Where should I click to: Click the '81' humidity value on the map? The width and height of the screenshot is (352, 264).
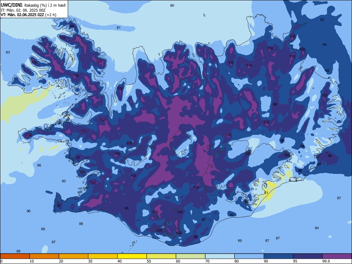(x=119, y=27)
